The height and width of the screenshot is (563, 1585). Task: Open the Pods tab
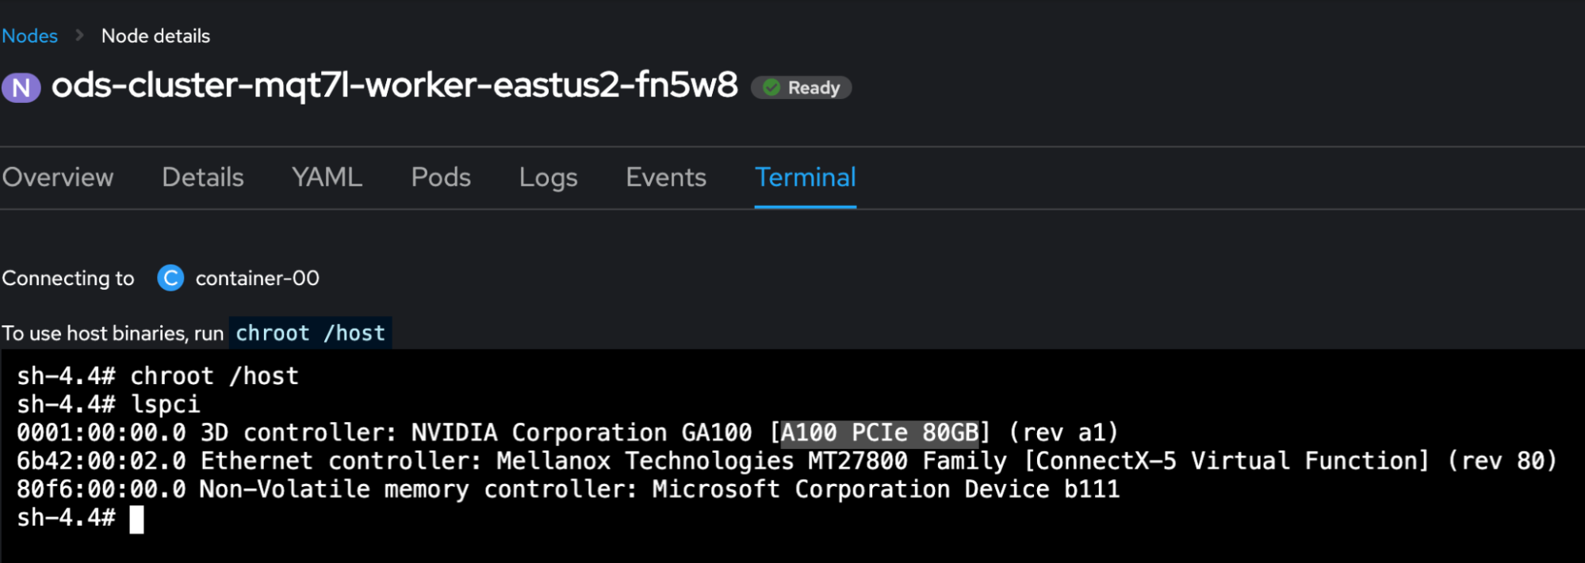(x=441, y=177)
